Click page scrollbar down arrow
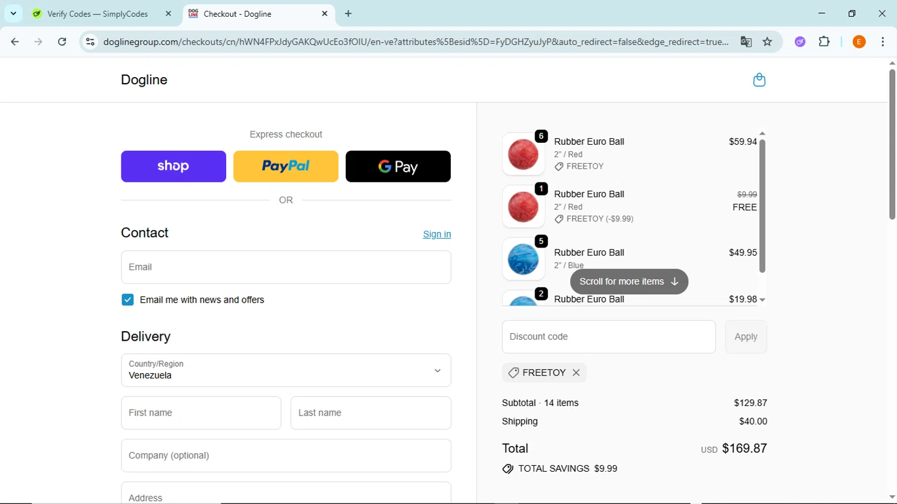The width and height of the screenshot is (897, 504). [x=892, y=497]
